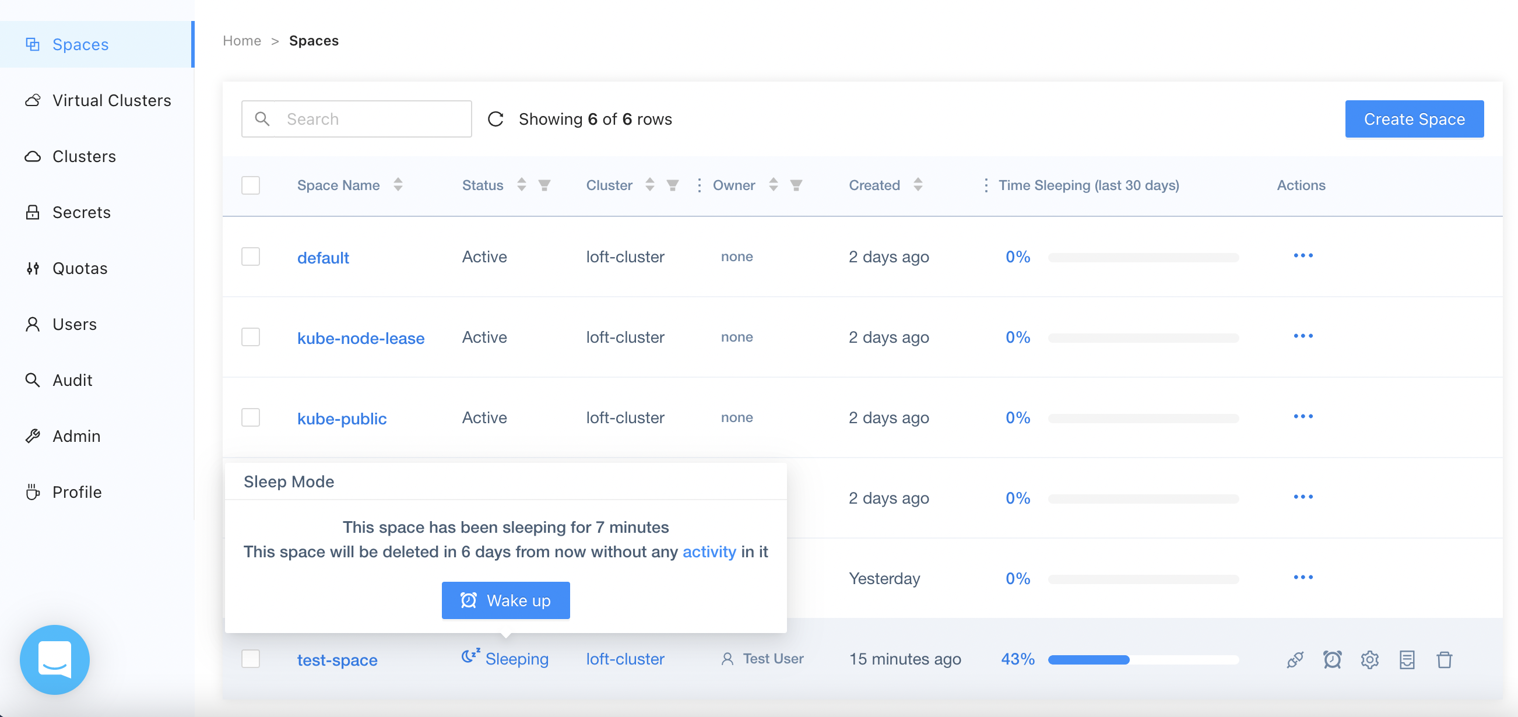Image resolution: width=1518 pixels, height=717 pixels.
Task: Click alarm clock wake icon in test-space actions
Action: coord(1332,659)
